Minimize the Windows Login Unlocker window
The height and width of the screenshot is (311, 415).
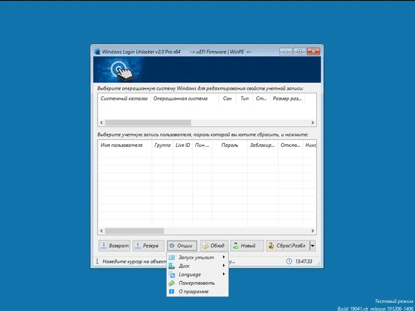pyautogui.click(x=286, y=51)
